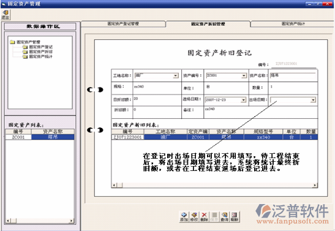Click the greyed-out 保存 save button

214,216
